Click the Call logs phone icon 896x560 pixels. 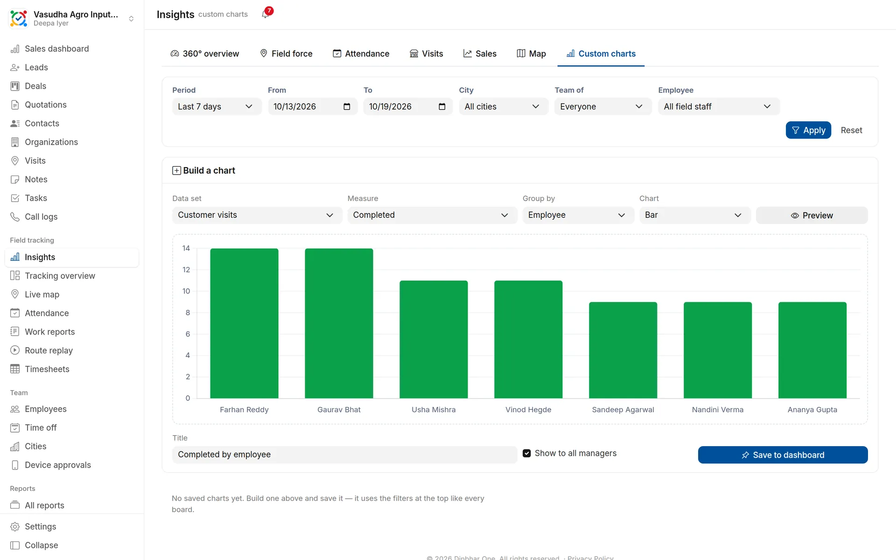tap(15, 217)
